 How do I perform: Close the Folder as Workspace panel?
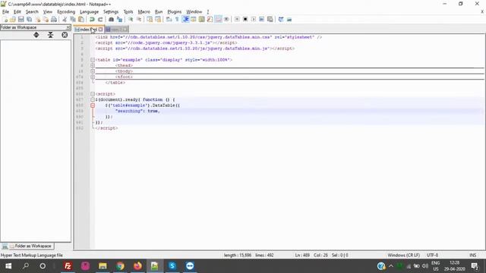(x=68, y=27)
